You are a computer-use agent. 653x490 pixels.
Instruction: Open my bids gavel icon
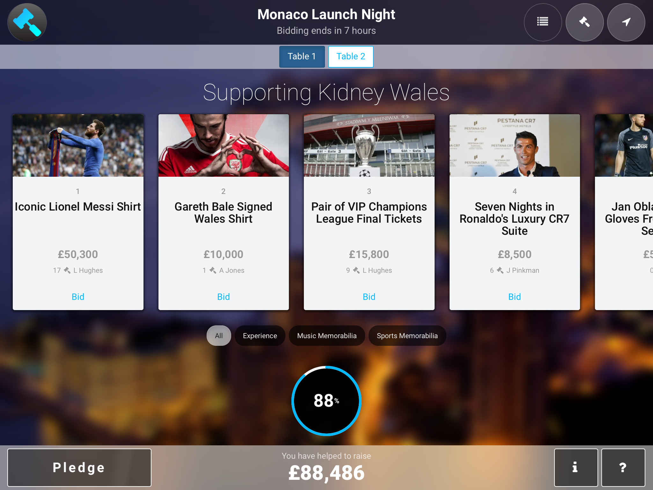point(584,22)
